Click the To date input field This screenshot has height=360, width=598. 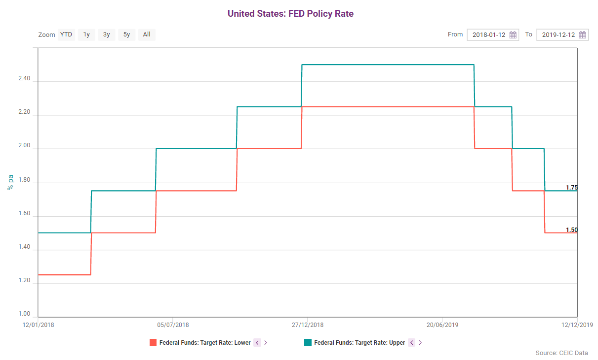[558, 35]
